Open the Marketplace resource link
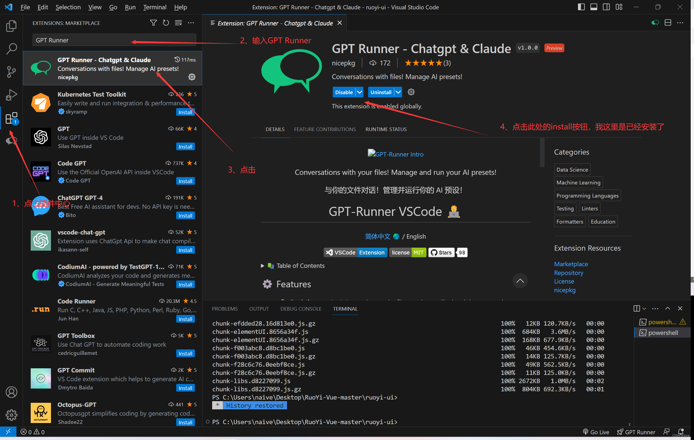This screenshot has width=694, height=440. [x=571, y=264]
